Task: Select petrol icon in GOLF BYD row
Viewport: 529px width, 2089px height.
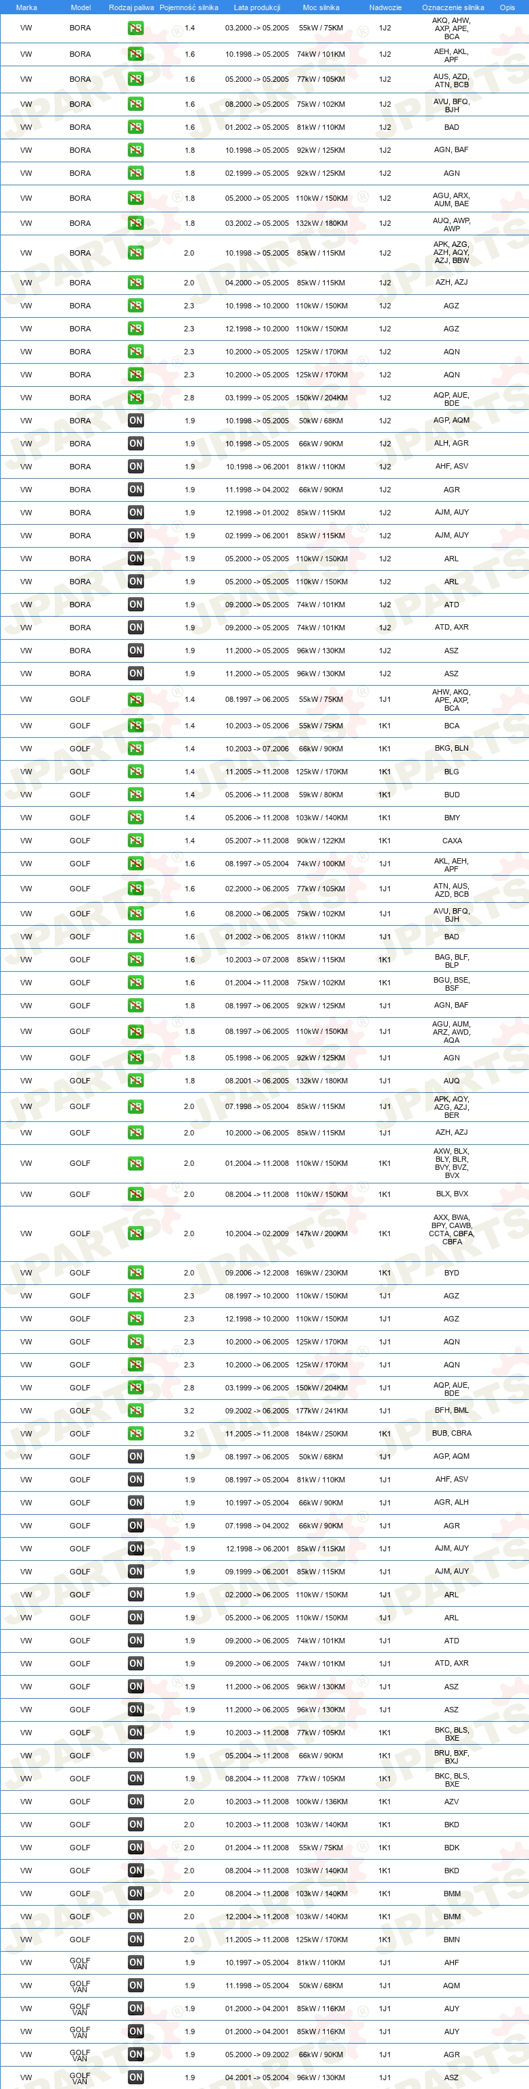Action: (x=135, y=1272)
